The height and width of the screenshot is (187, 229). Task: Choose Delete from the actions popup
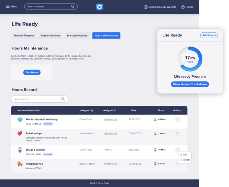pyautogui.click(x=185, y=160)
